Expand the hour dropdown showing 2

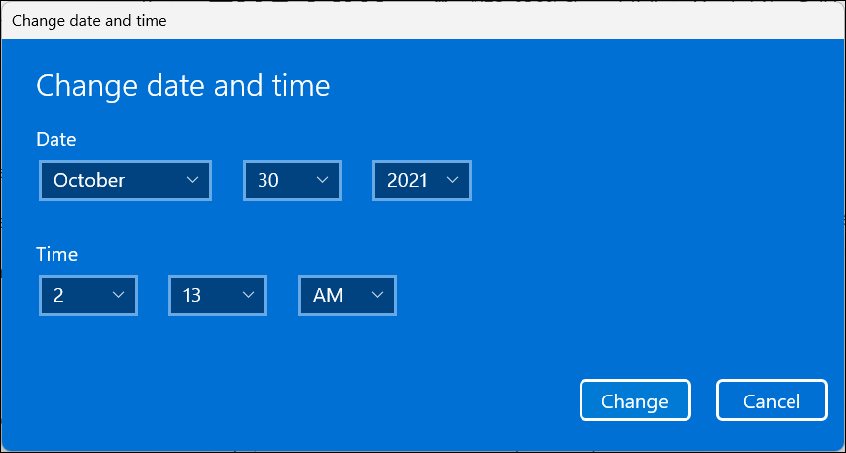click(x=87, y=295)
